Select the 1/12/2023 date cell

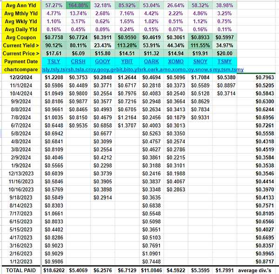coord(21,261)
